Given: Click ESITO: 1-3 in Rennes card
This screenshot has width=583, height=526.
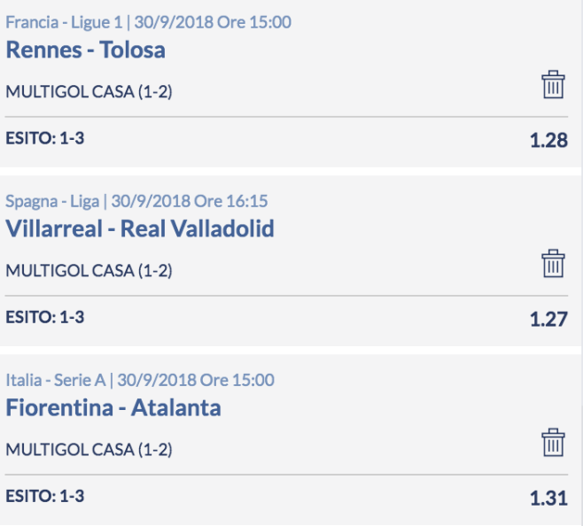Looking at the screenshot, I should click(45, 138).
